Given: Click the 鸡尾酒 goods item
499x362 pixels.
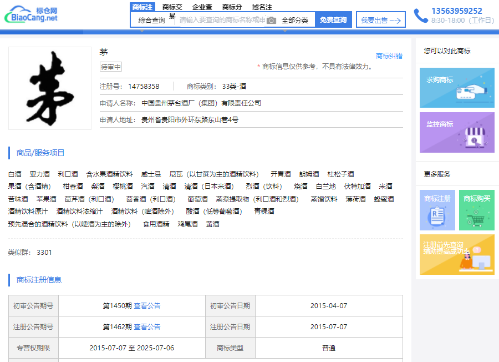Looking at the screenshot, I should coord(187,224).
